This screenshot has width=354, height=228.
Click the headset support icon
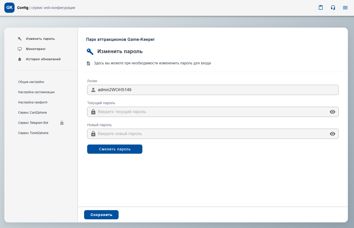[333, 8]
